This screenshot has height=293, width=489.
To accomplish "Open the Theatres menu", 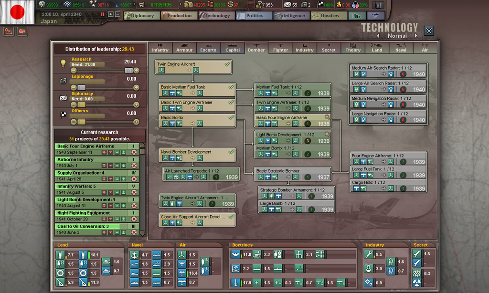I will tap(329, 16).
